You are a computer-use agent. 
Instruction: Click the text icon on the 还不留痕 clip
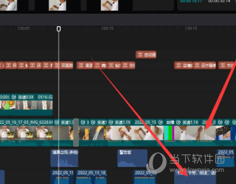[x=197, y=66]
